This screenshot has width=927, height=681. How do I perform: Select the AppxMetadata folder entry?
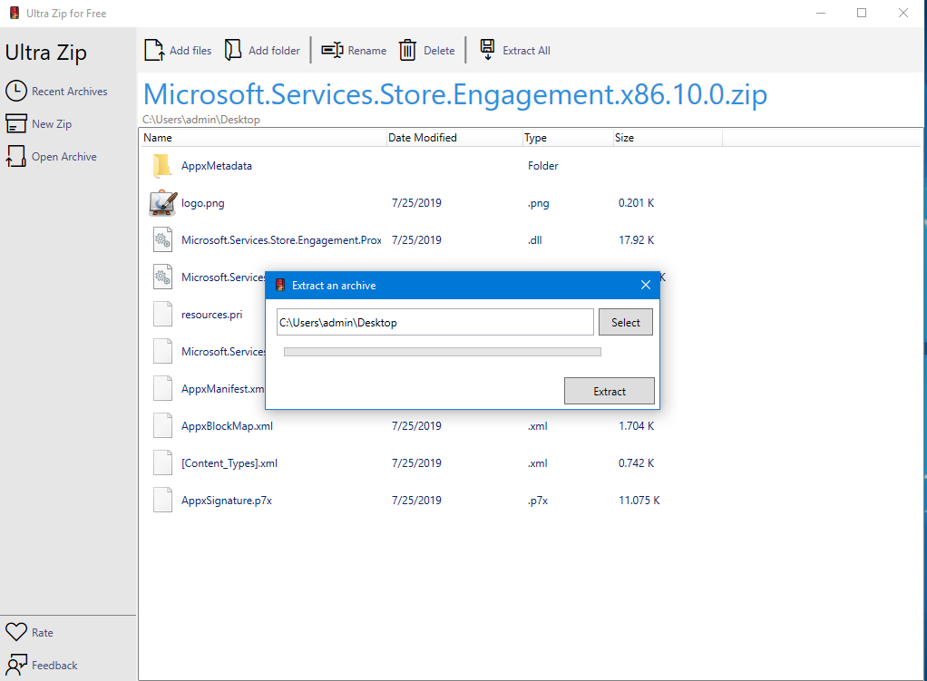(217, 166)
